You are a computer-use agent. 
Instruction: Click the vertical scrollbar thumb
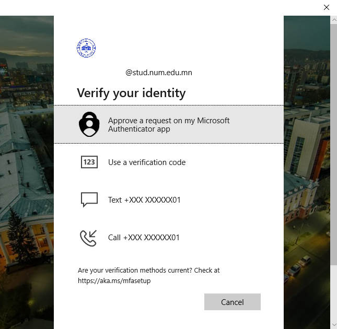(x=334, y=144)
